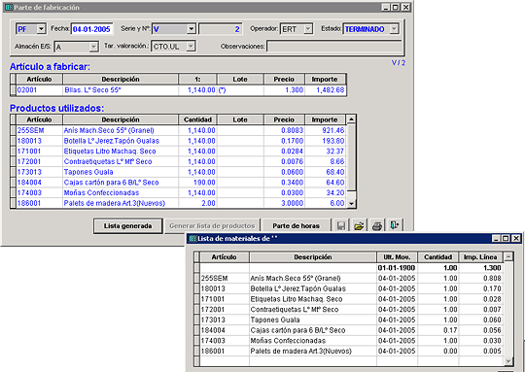Minimize the Parte de fabricación window
Image resolution: width=525 pixels, height=372 pixels.
pos(386,8)
